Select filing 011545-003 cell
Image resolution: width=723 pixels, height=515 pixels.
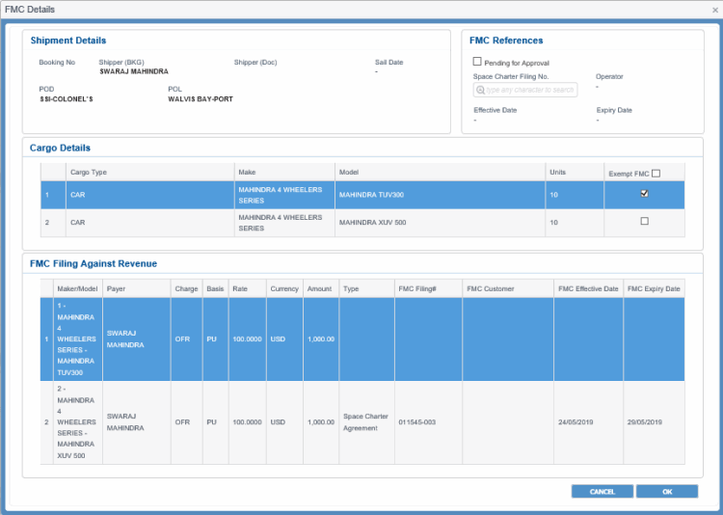pos(418,422)
